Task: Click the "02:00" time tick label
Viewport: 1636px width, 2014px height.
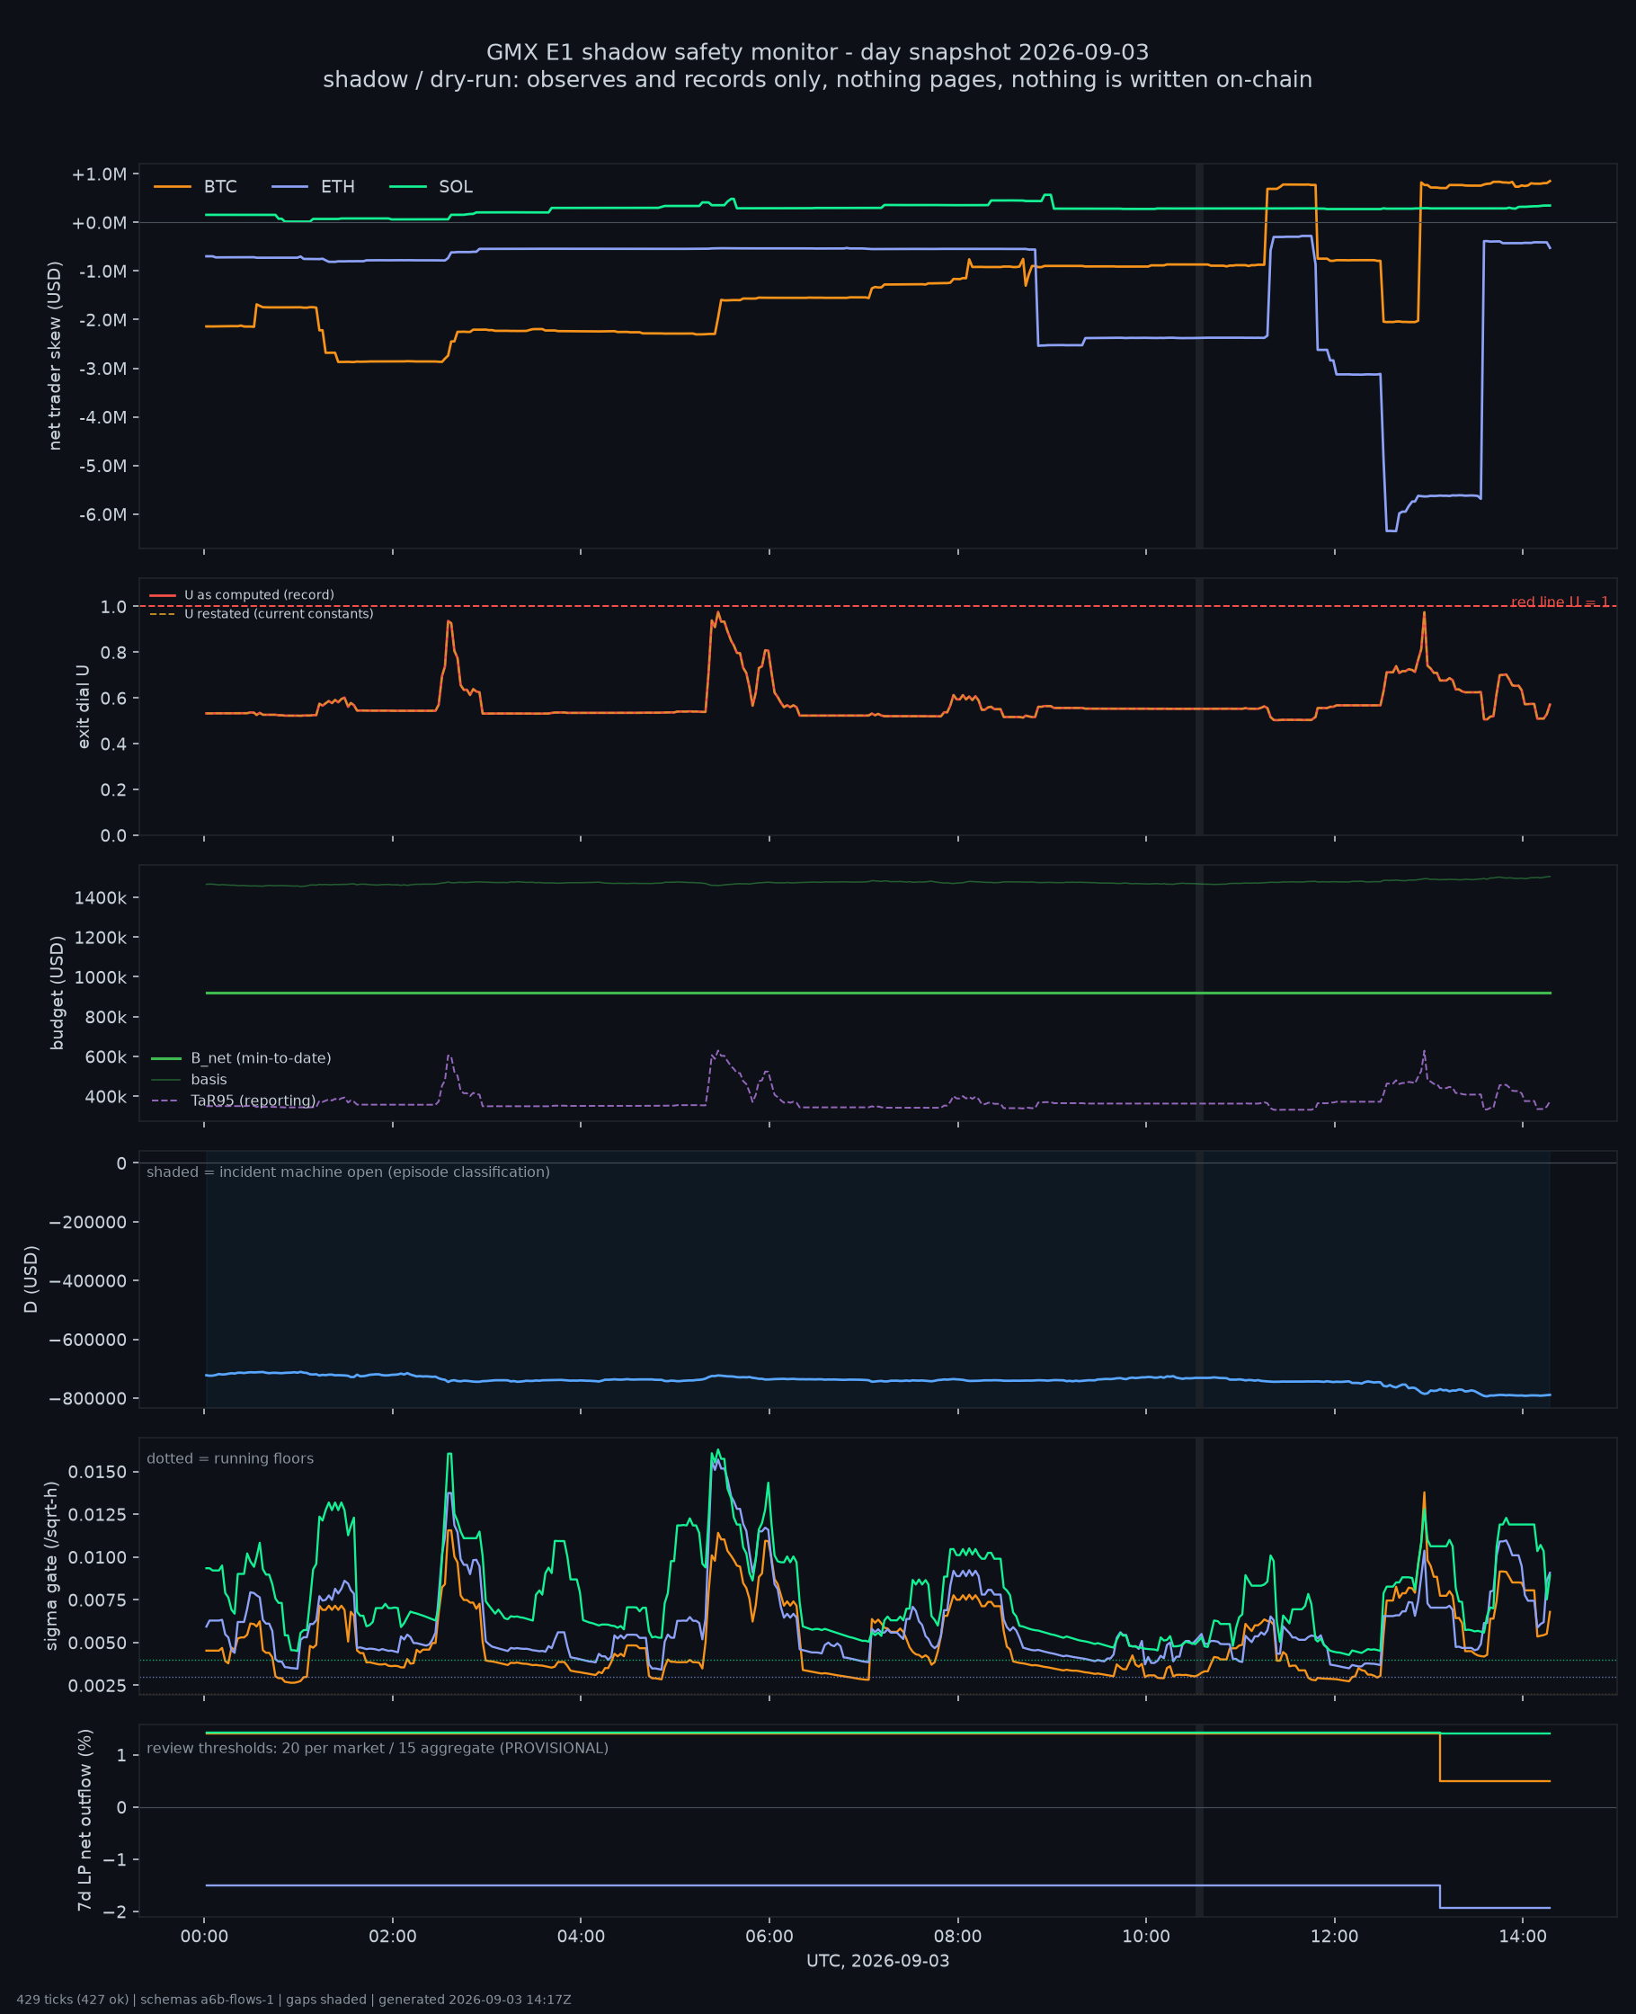Action: pos(393,1937)
